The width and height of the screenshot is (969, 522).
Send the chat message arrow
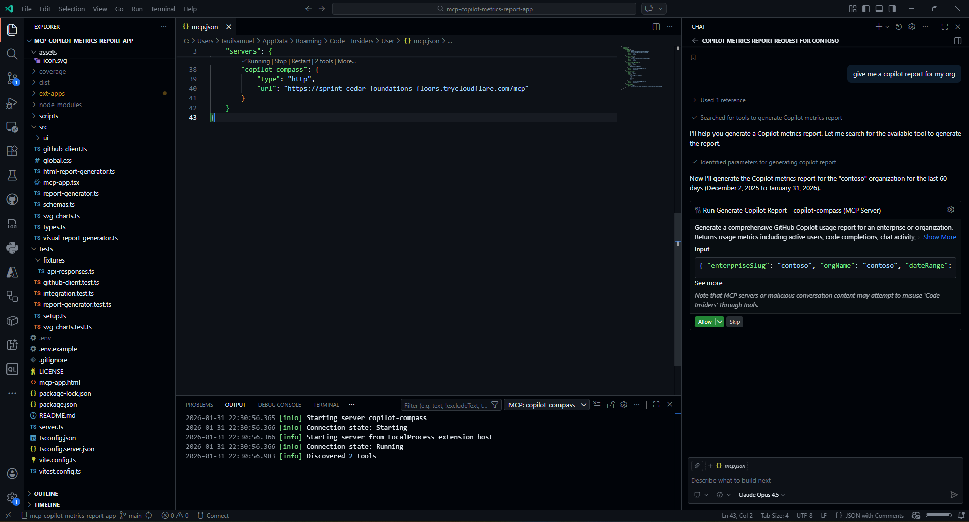point(954,495)
